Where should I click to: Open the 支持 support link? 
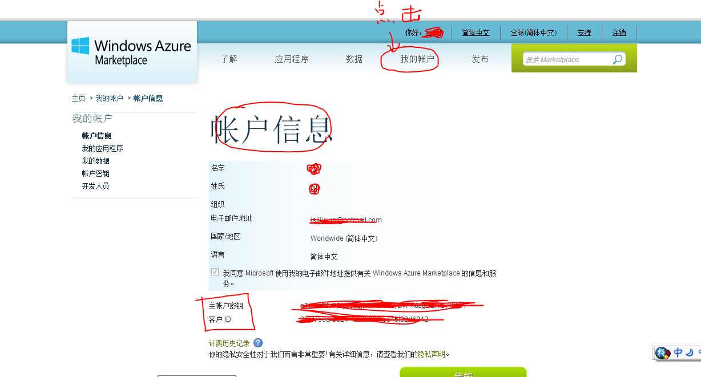584,33
